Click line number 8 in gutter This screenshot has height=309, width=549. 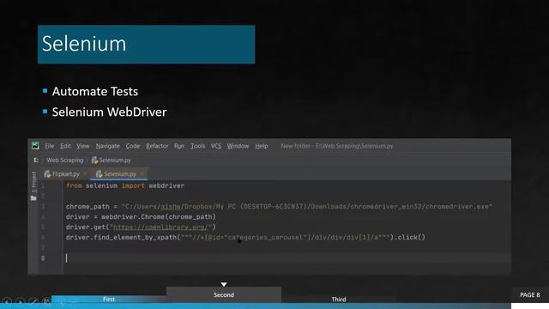pos(43,258)
